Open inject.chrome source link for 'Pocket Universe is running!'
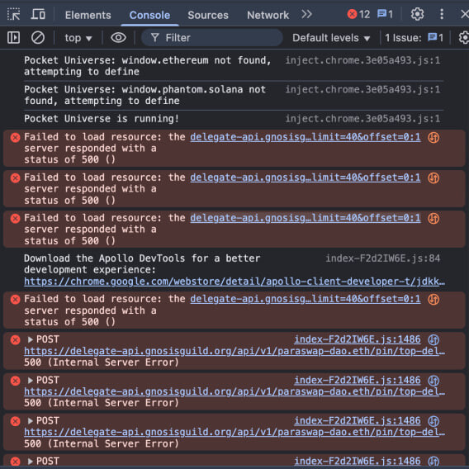The height and width of the screenshot is (469, 469). point(362,119)
